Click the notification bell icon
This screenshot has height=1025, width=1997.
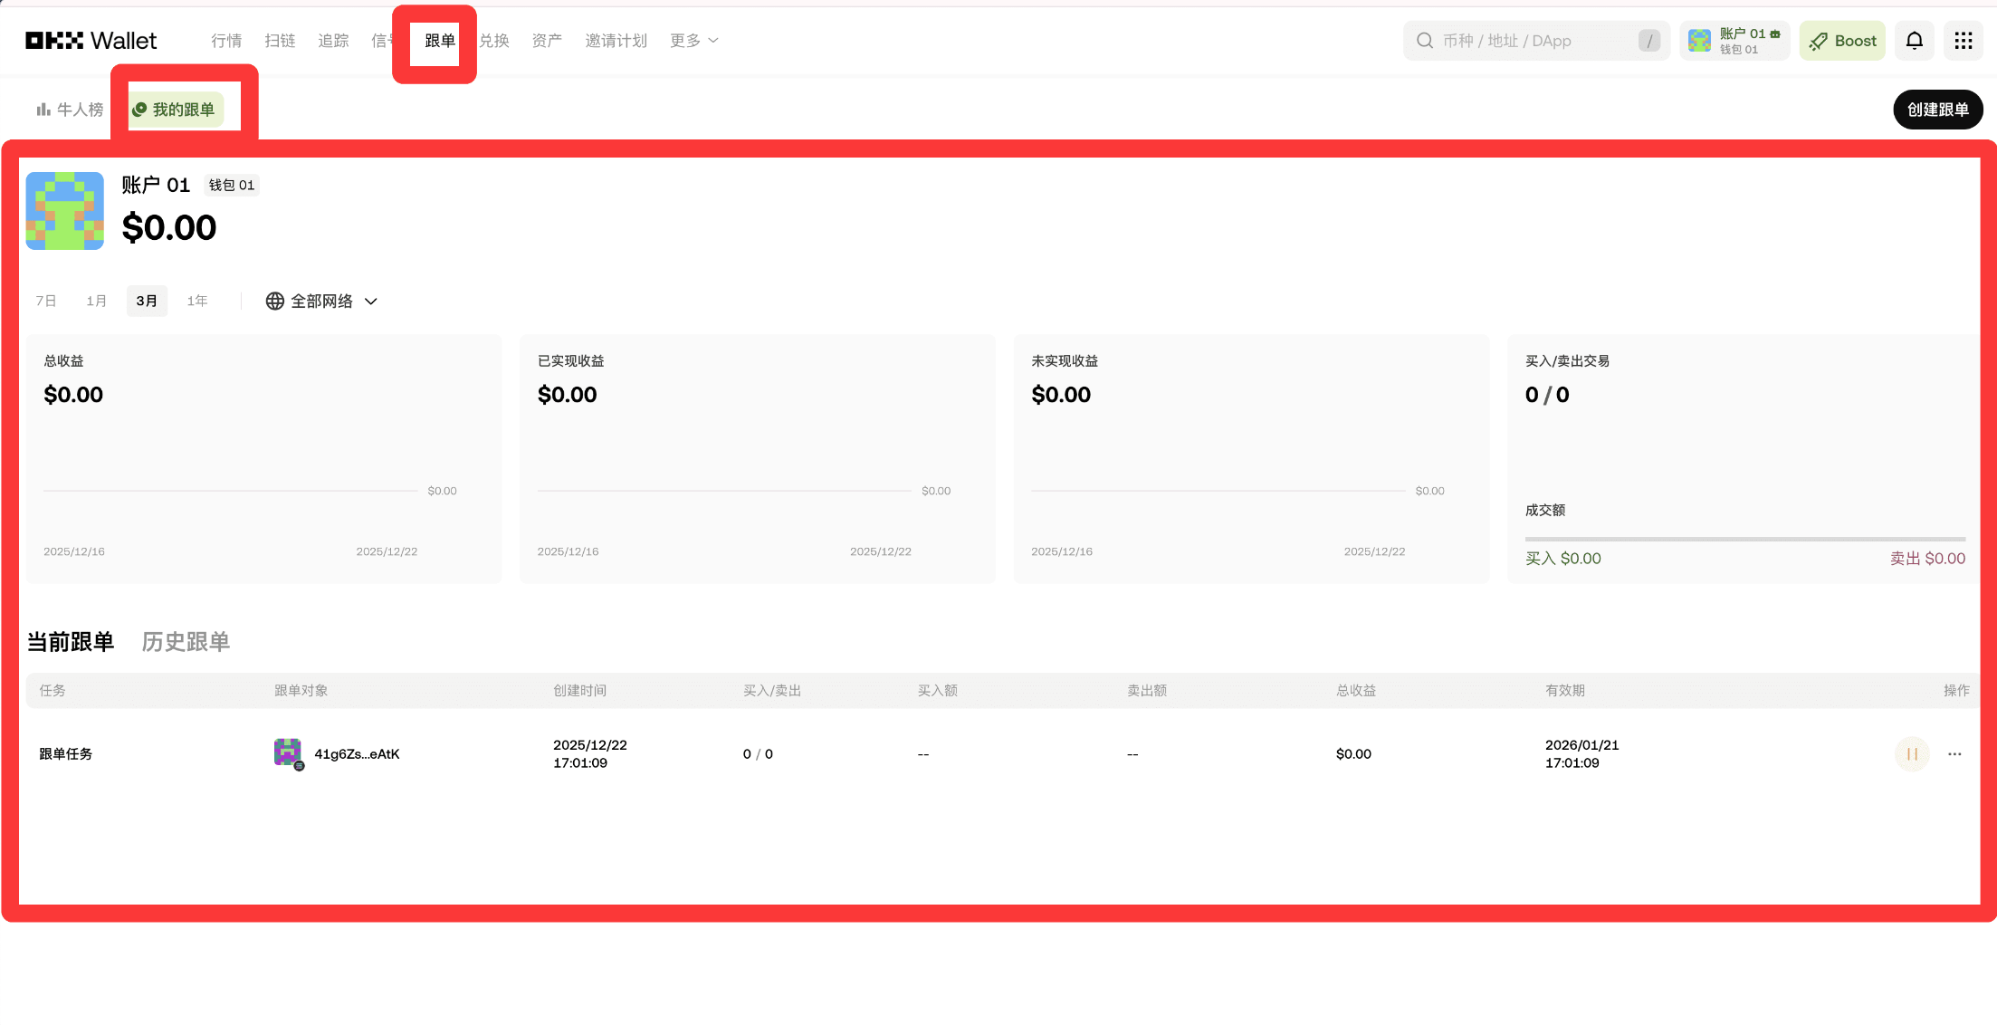tap(1914, 41)
